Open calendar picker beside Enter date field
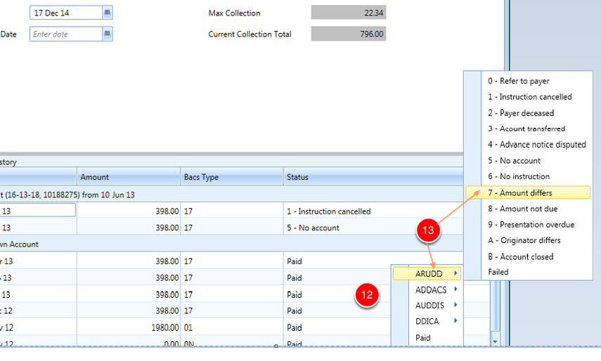This screenshot has width=601, height=361. click(108, 34)
